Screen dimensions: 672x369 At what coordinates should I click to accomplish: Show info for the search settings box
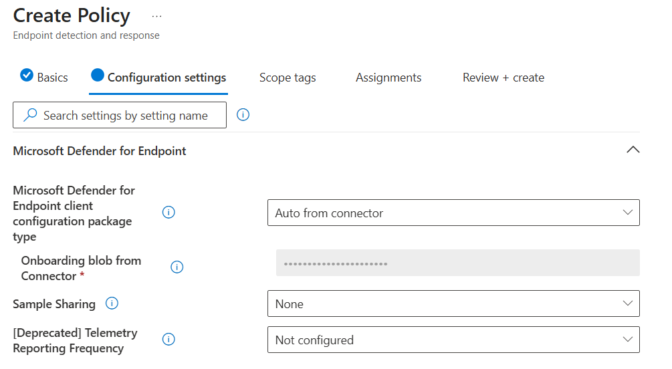click(243, 115)
